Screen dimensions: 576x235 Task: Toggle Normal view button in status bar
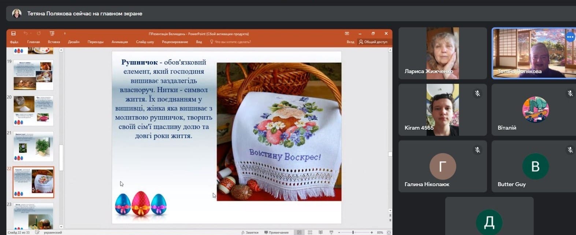coord(299,232)
